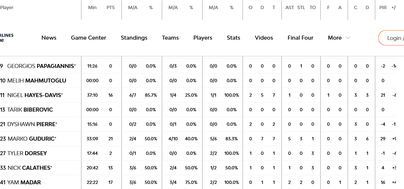This screenshot has height=189, width=404.
Task: Click the PIR column header
Action: coord(383,8)
